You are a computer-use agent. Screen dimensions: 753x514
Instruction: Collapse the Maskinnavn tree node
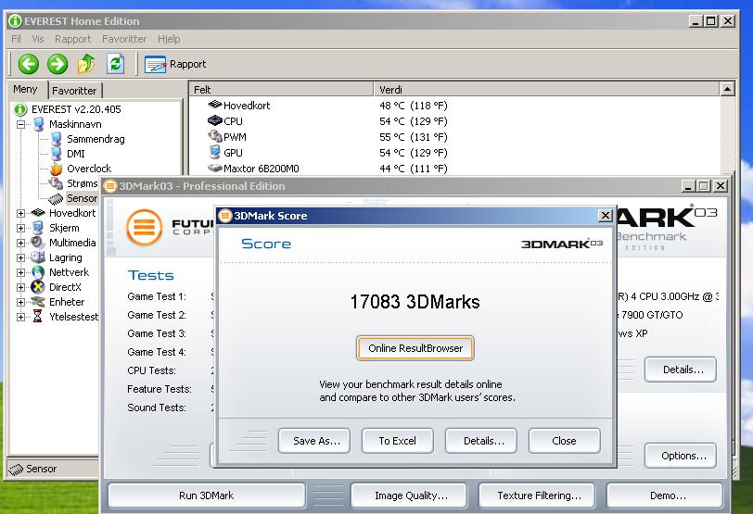(x=20, y=125)
